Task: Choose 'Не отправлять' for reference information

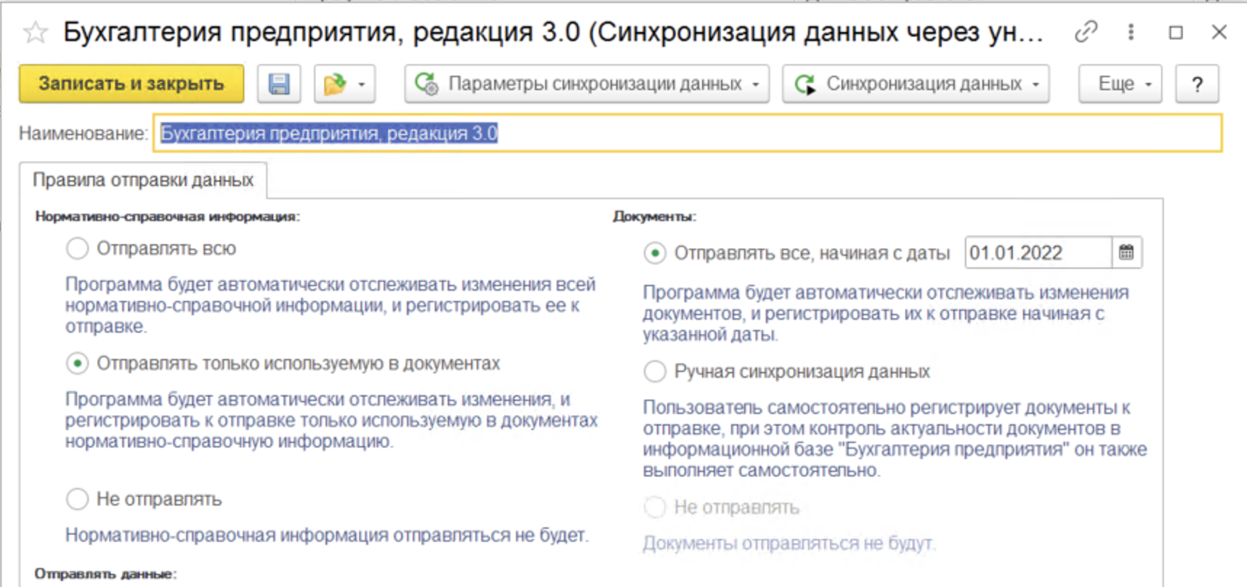Action: [x=77, y=499]
